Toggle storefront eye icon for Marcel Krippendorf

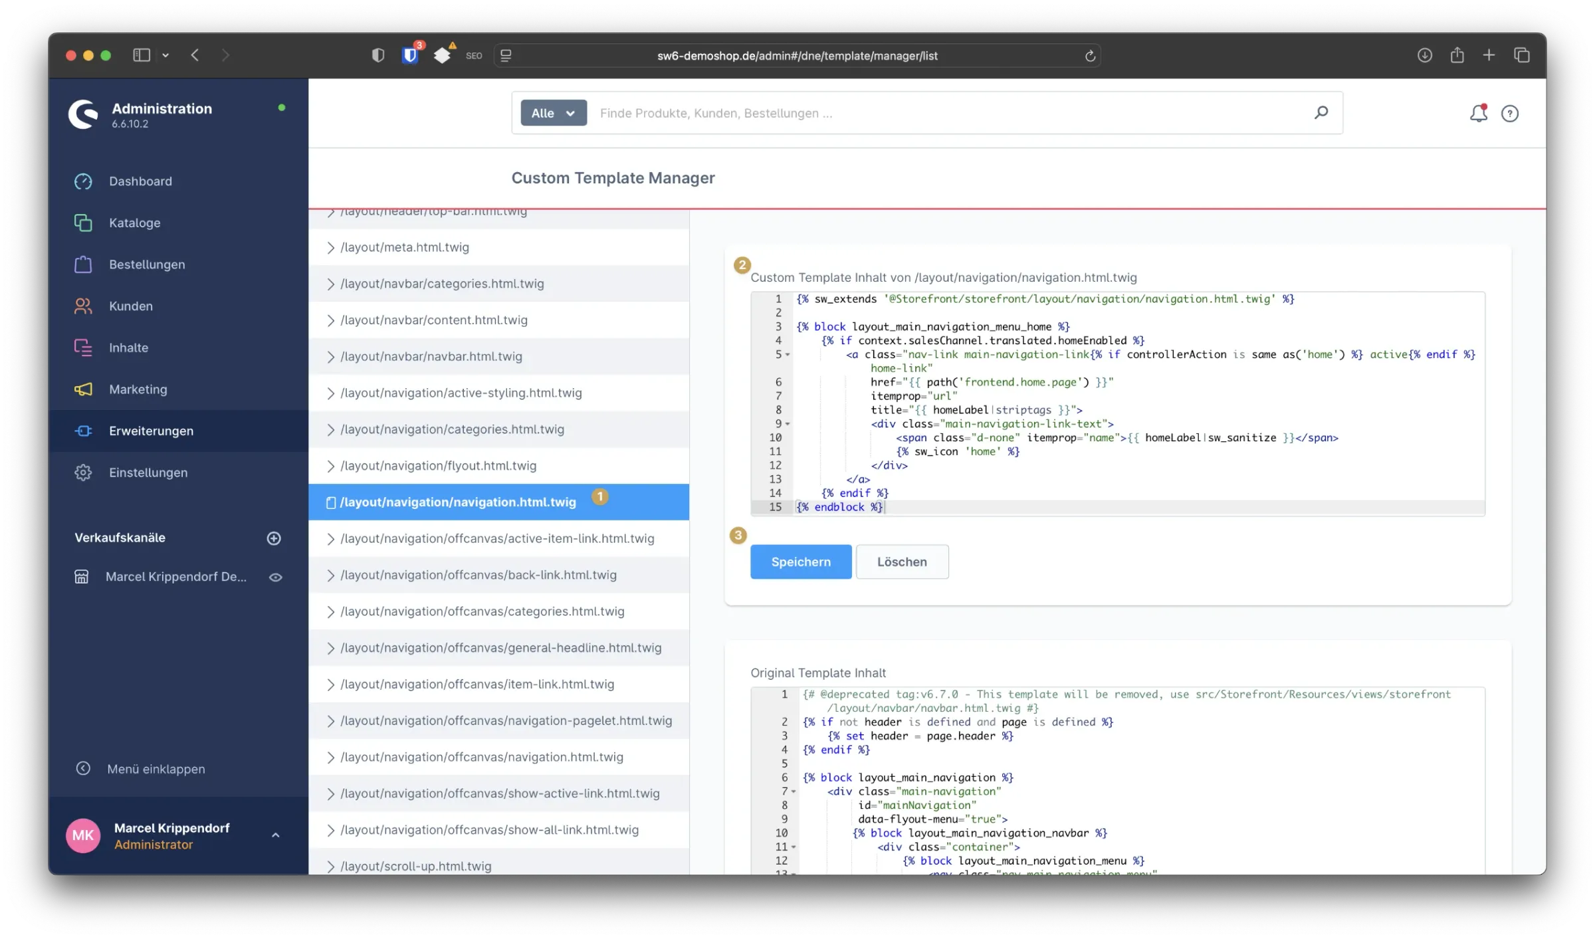tap(275, 577)
